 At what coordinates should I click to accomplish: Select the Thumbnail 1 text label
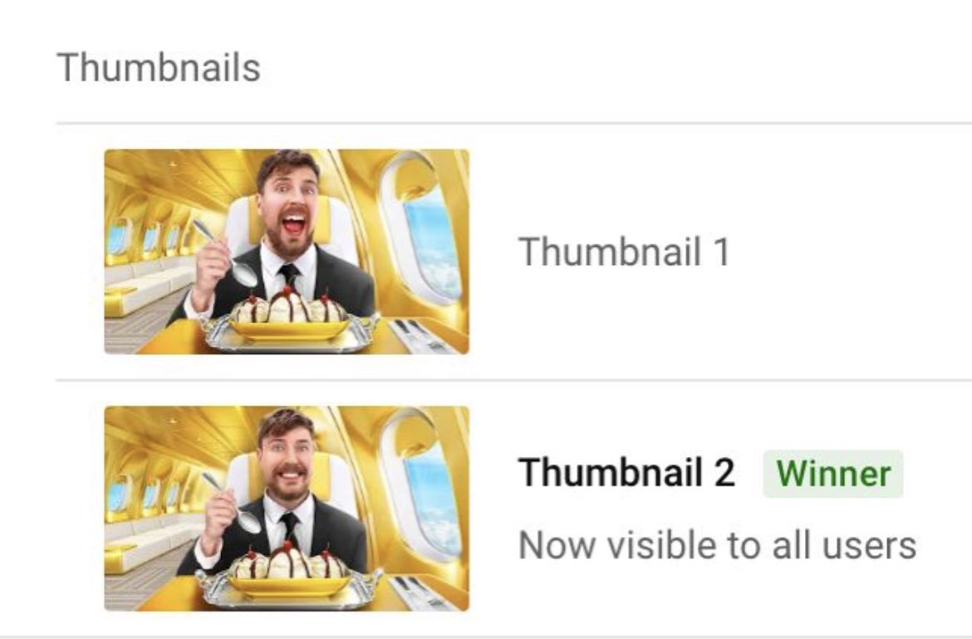click(x=625, y=252)
